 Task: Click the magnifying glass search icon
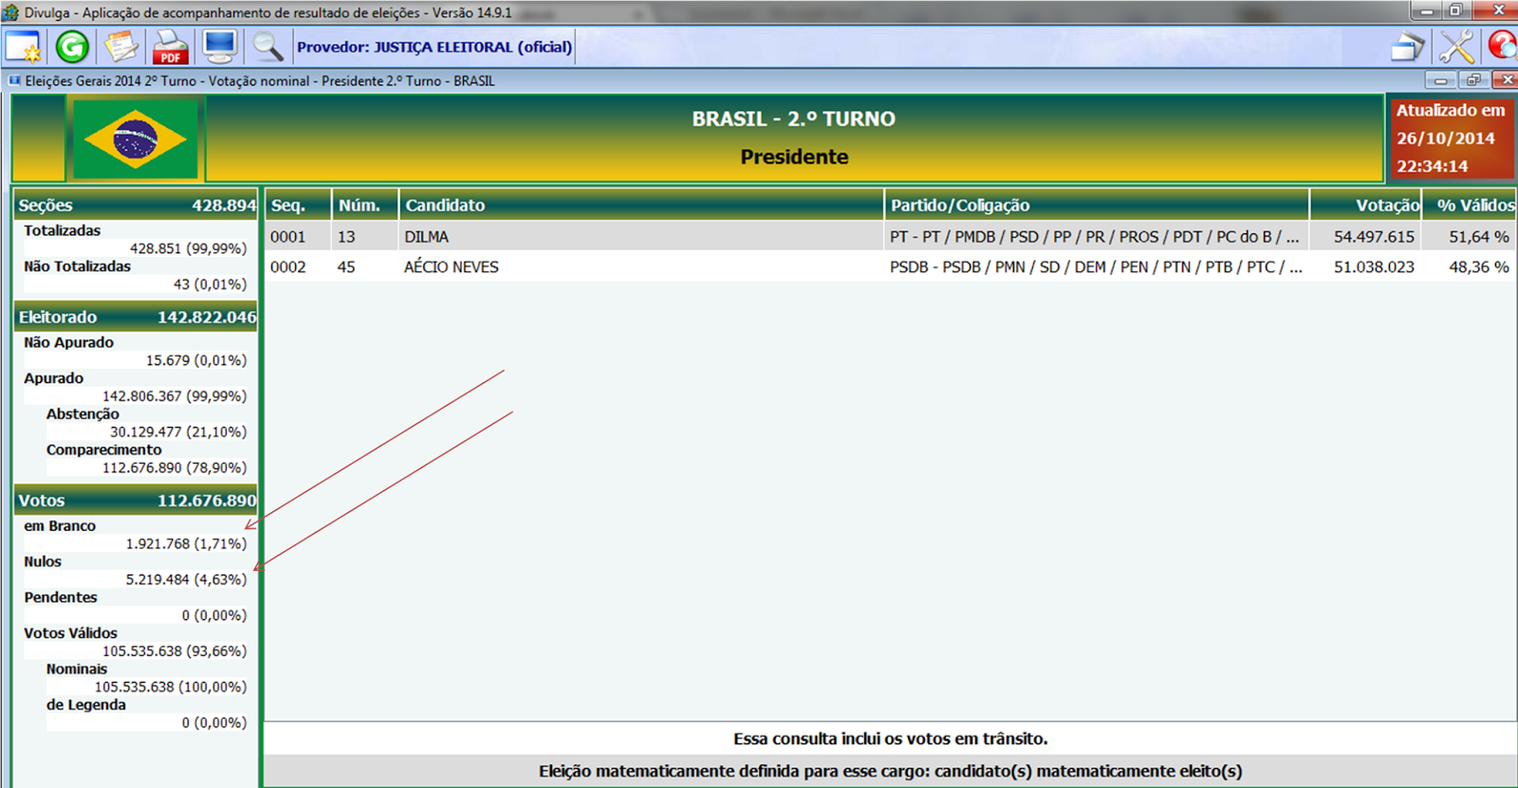point(268,46)
